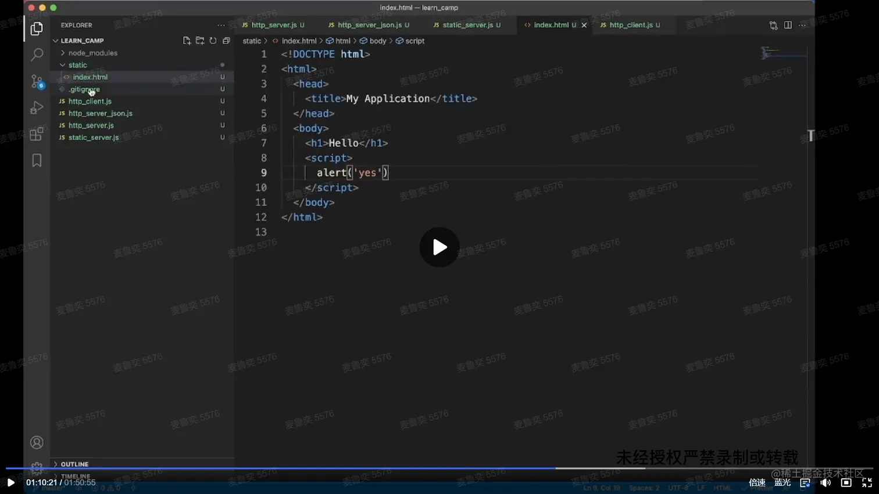The width and height of the screenshot is (879, 494).
Task: Open http_server_json.js in the file tree
Action: (x=101, y=113)
